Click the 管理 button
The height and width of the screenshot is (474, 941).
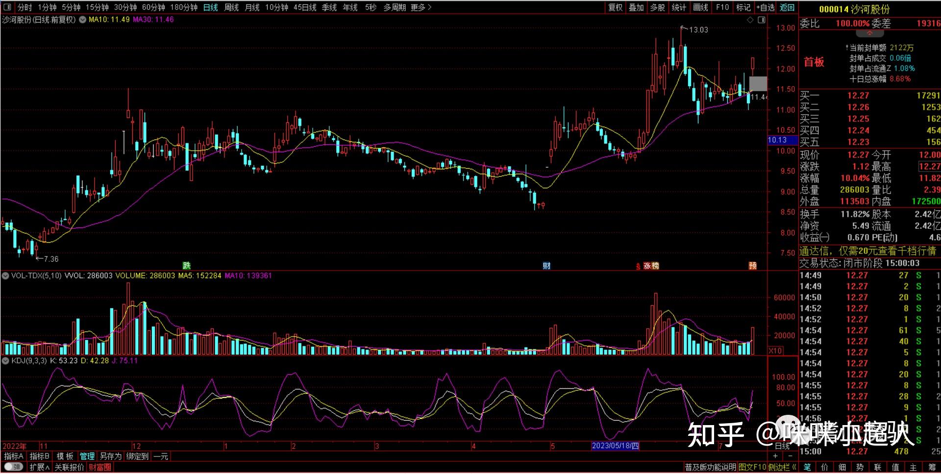click(x=87, y=456)
